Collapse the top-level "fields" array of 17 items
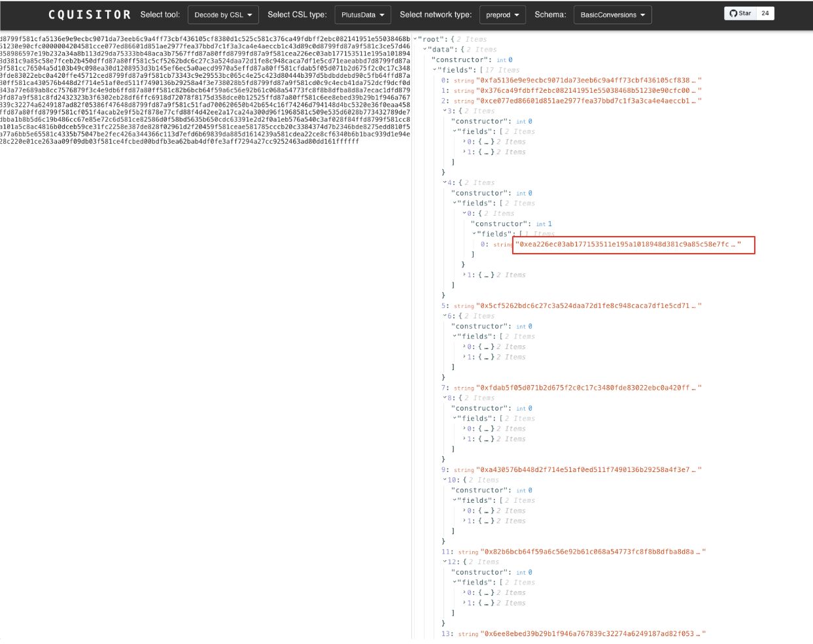This screenshot has height=644, width=813. (435, 70)
